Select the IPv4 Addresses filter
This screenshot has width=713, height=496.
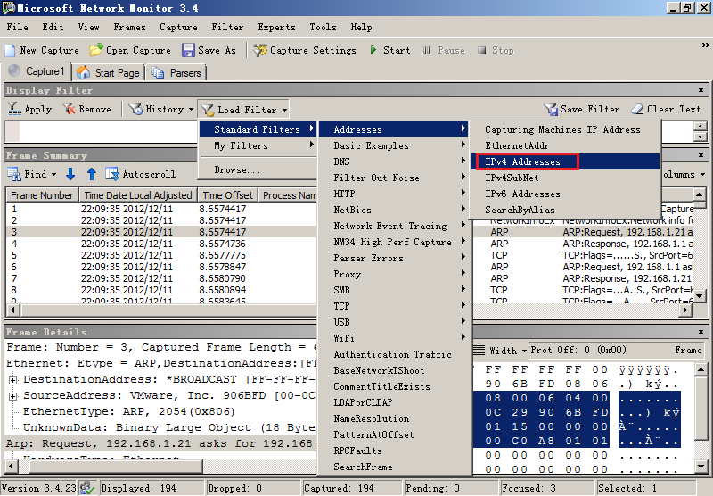click(x=565, y=161)
